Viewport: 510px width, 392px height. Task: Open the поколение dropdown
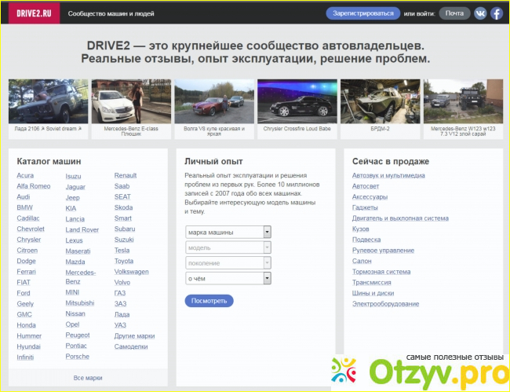coord(228,262)
